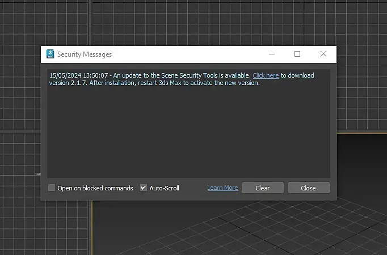The image size is (387, 255).
Task: Uncheck the Auto-Scroll checkbox
Action: pyautogui.click(x=144, y=188)
